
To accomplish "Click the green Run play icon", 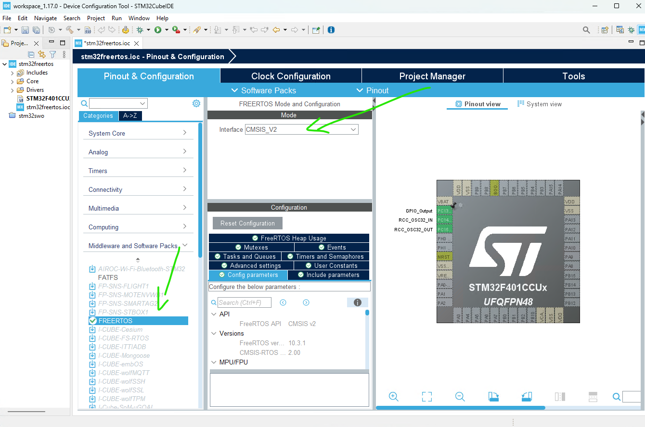I will click(157, 30).
